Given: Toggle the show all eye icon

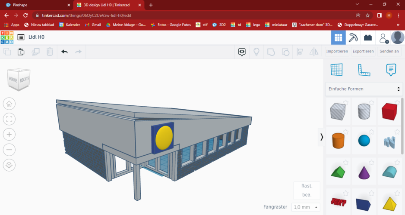Looking at the screenshot, I should [x=242, y=52].
